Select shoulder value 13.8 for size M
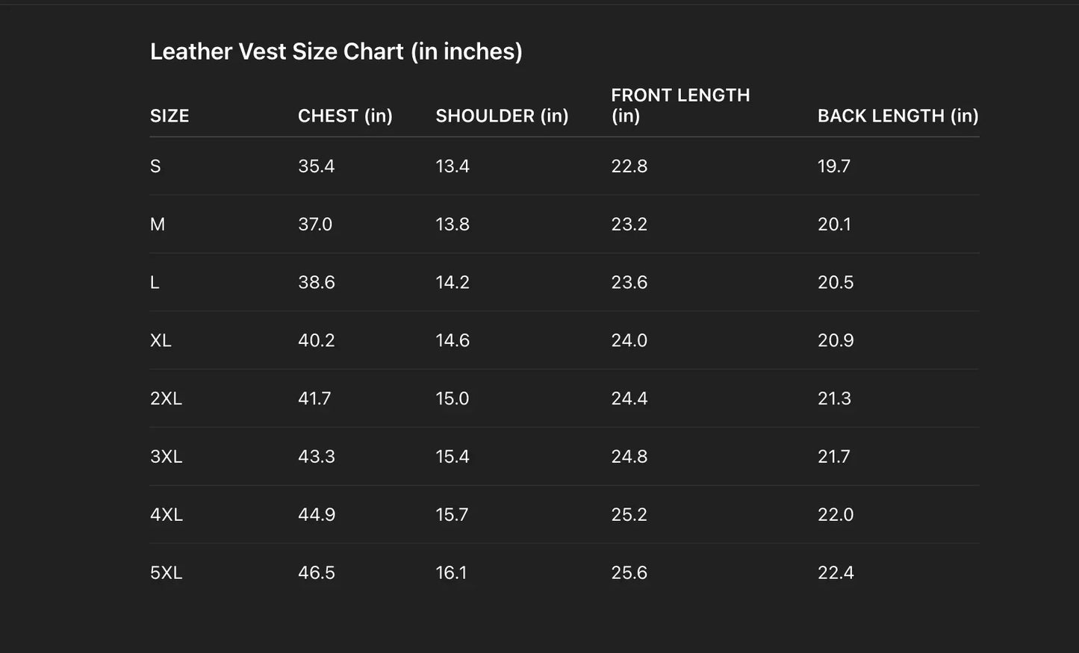 453,225
